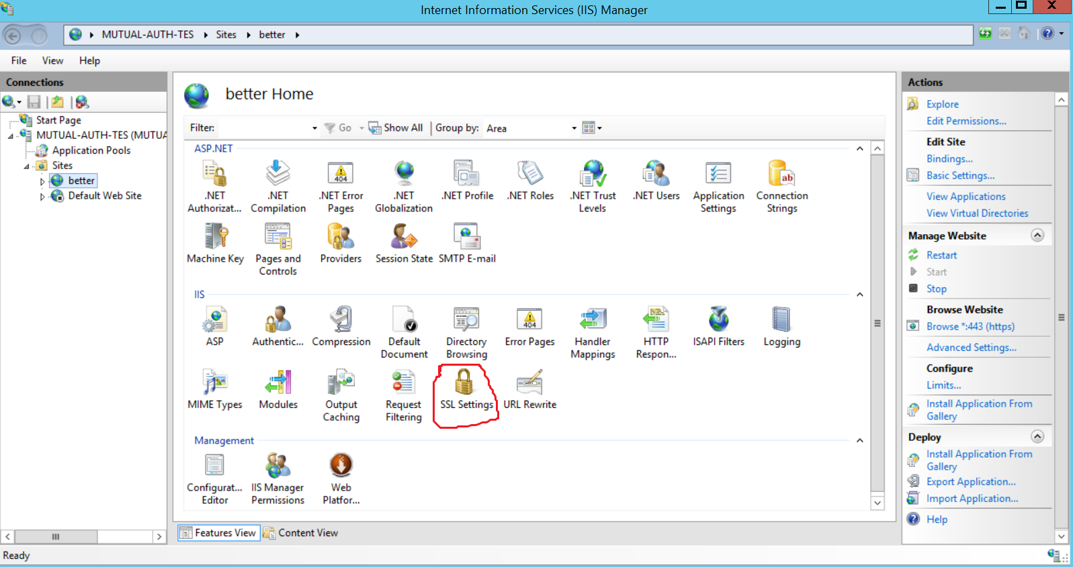This screenshot has height=567, width=1073.
Task: Open the Filter dropdown arrow
Action: coord(314,128)
